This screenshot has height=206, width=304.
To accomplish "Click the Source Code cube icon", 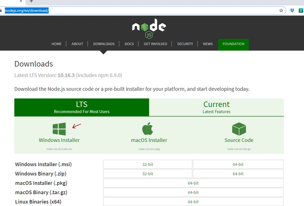I will [239, 129].
